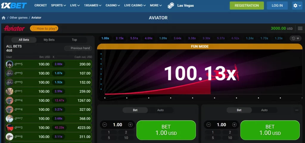Choose quick amount 5 in right panel
The width and height of the screenshot is (305, 143).
point(213,138)
